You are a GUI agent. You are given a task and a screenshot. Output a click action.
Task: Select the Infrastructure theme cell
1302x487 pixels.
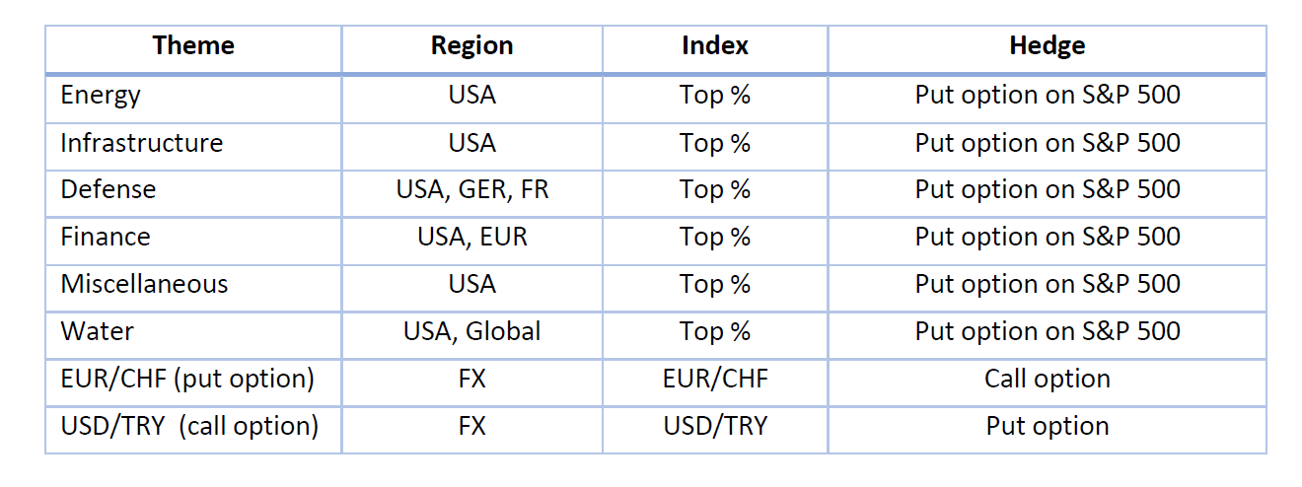pos(142,143)
